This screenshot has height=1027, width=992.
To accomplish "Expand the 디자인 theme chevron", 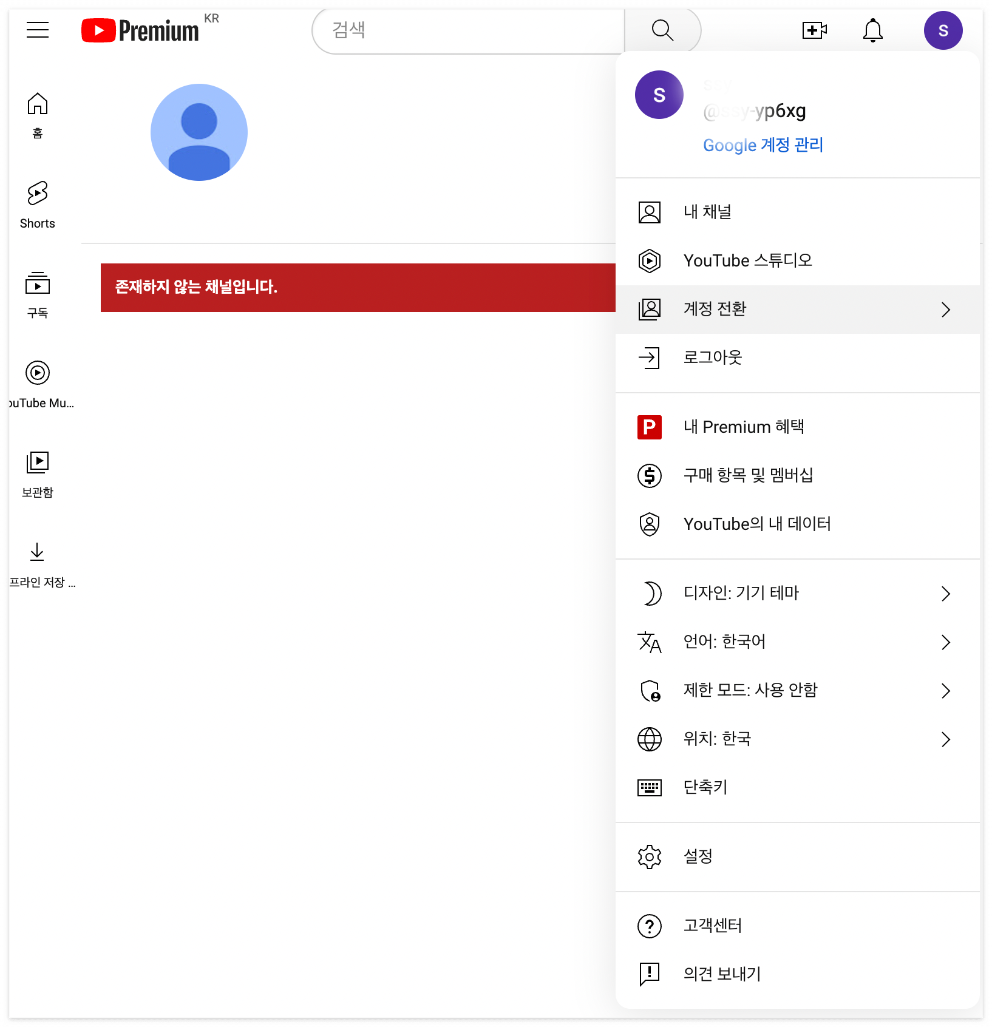I will 946,594.
